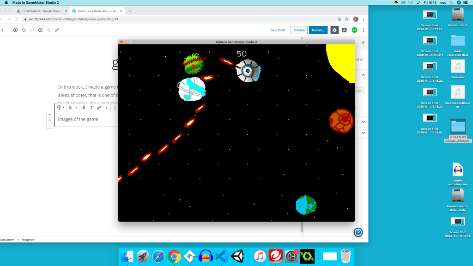Click the Preview button

click(299, 30)
